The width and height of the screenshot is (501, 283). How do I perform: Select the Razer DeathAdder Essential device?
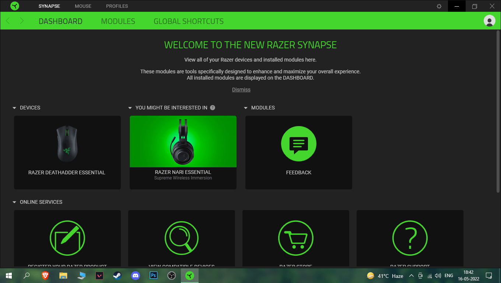click(67, 152)
